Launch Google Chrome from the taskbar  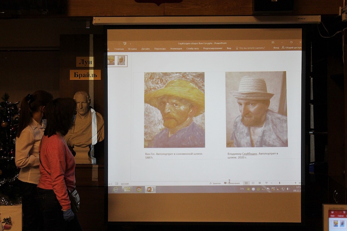pyautogui.click(x=139, y=189)
